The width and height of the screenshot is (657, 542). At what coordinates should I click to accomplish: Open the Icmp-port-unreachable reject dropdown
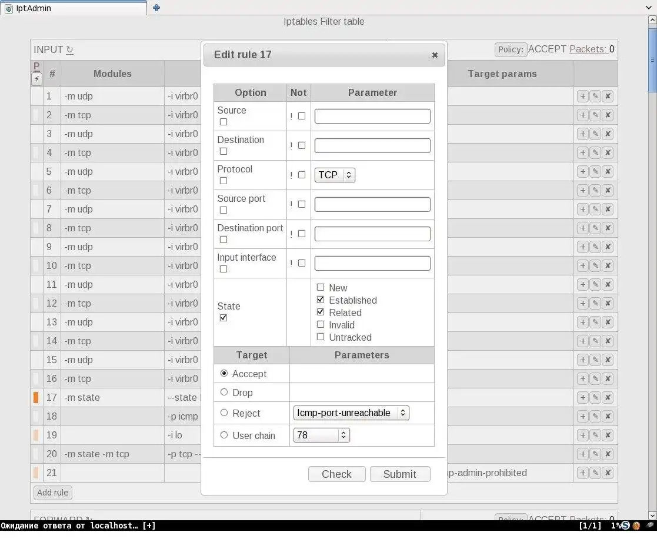(x=351, y=413)
